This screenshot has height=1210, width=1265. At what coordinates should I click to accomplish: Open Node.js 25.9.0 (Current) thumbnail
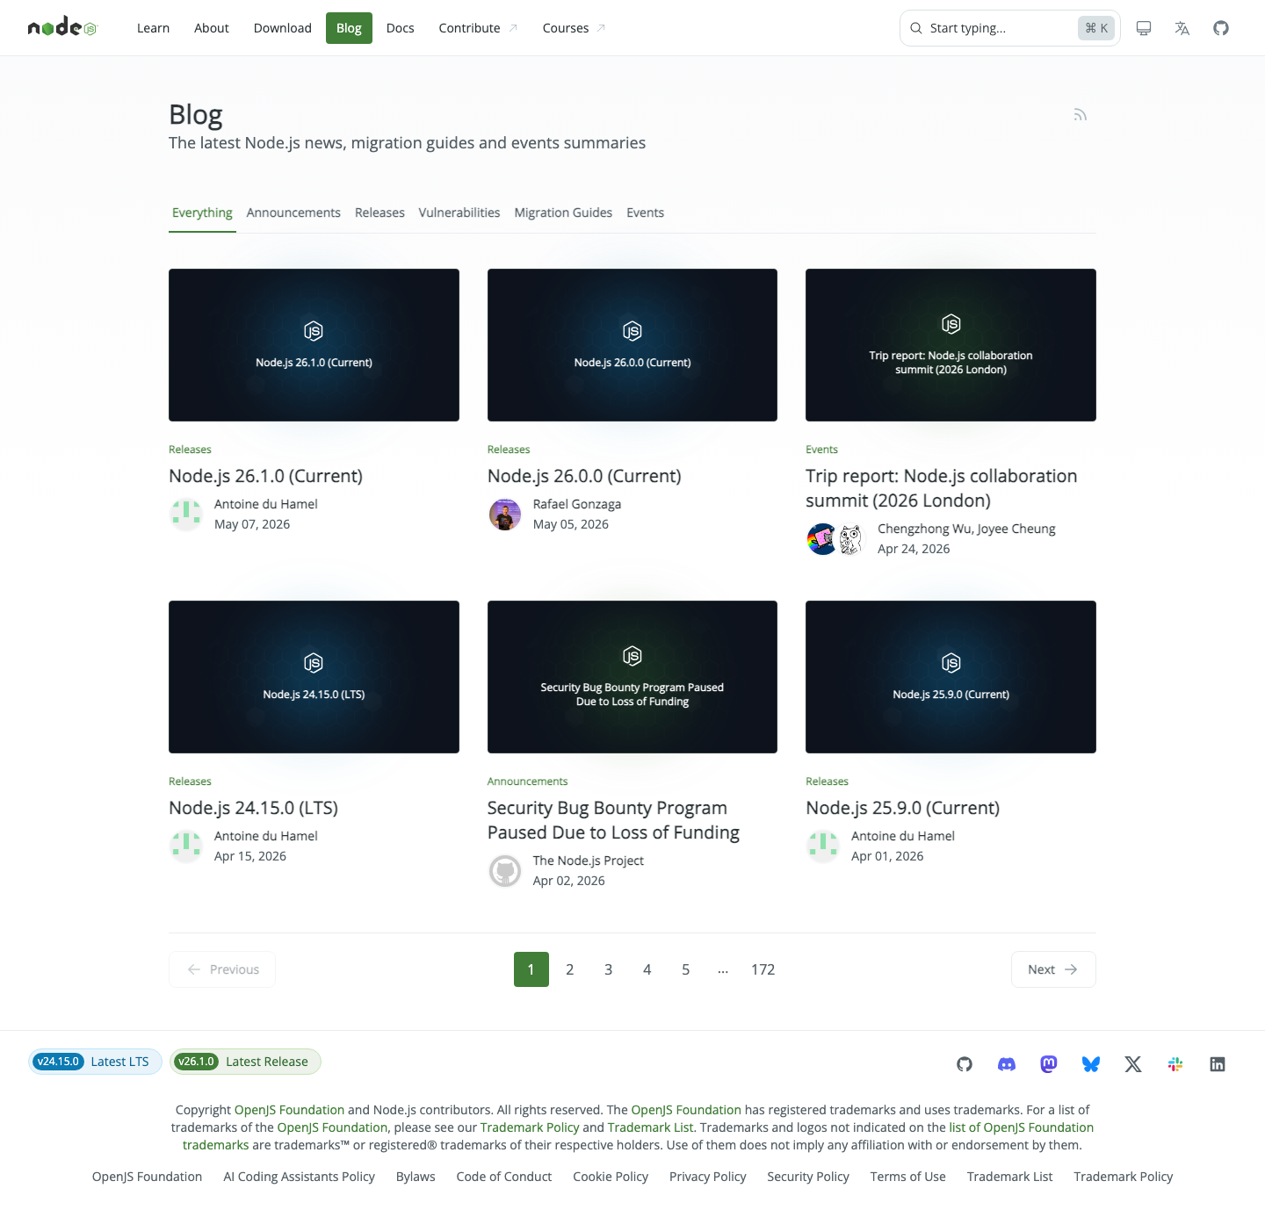951,677
